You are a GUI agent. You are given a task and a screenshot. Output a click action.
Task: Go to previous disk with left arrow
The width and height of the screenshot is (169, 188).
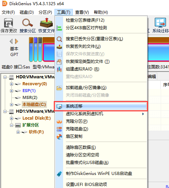[11, 41]
